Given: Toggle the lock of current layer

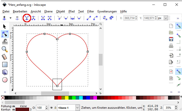Looking at the screenshot, I should pos(55,108).
